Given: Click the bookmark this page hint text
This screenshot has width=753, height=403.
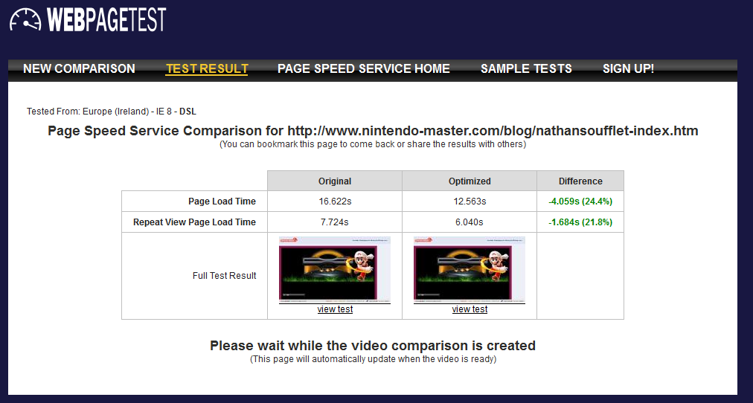Looking at the screenshot, I should 373,144.
